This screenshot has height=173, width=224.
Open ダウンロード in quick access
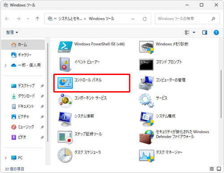tap(23, 96)
